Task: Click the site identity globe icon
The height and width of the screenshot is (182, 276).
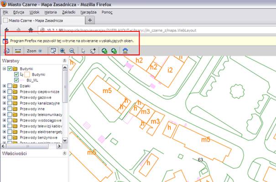Action: tap(42, 30)
